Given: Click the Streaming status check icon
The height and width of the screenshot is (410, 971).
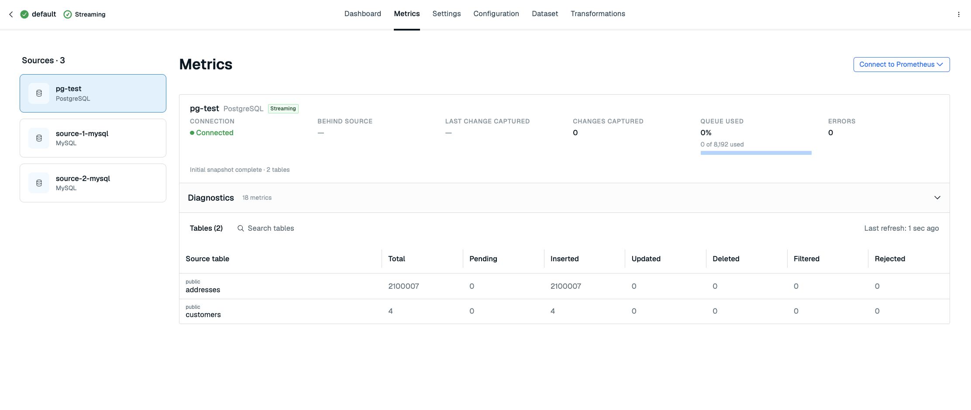Looking at the screenshot, I should (68, 14).
